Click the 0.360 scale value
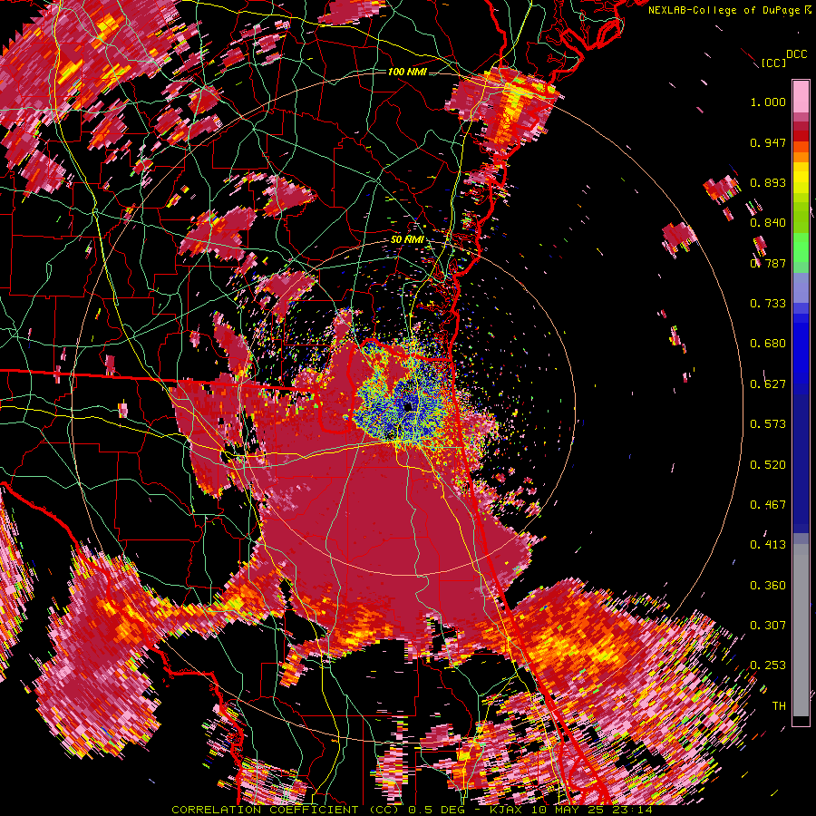Image resolution: width=816 pixels, height=816 pixels. click(768, 586)
